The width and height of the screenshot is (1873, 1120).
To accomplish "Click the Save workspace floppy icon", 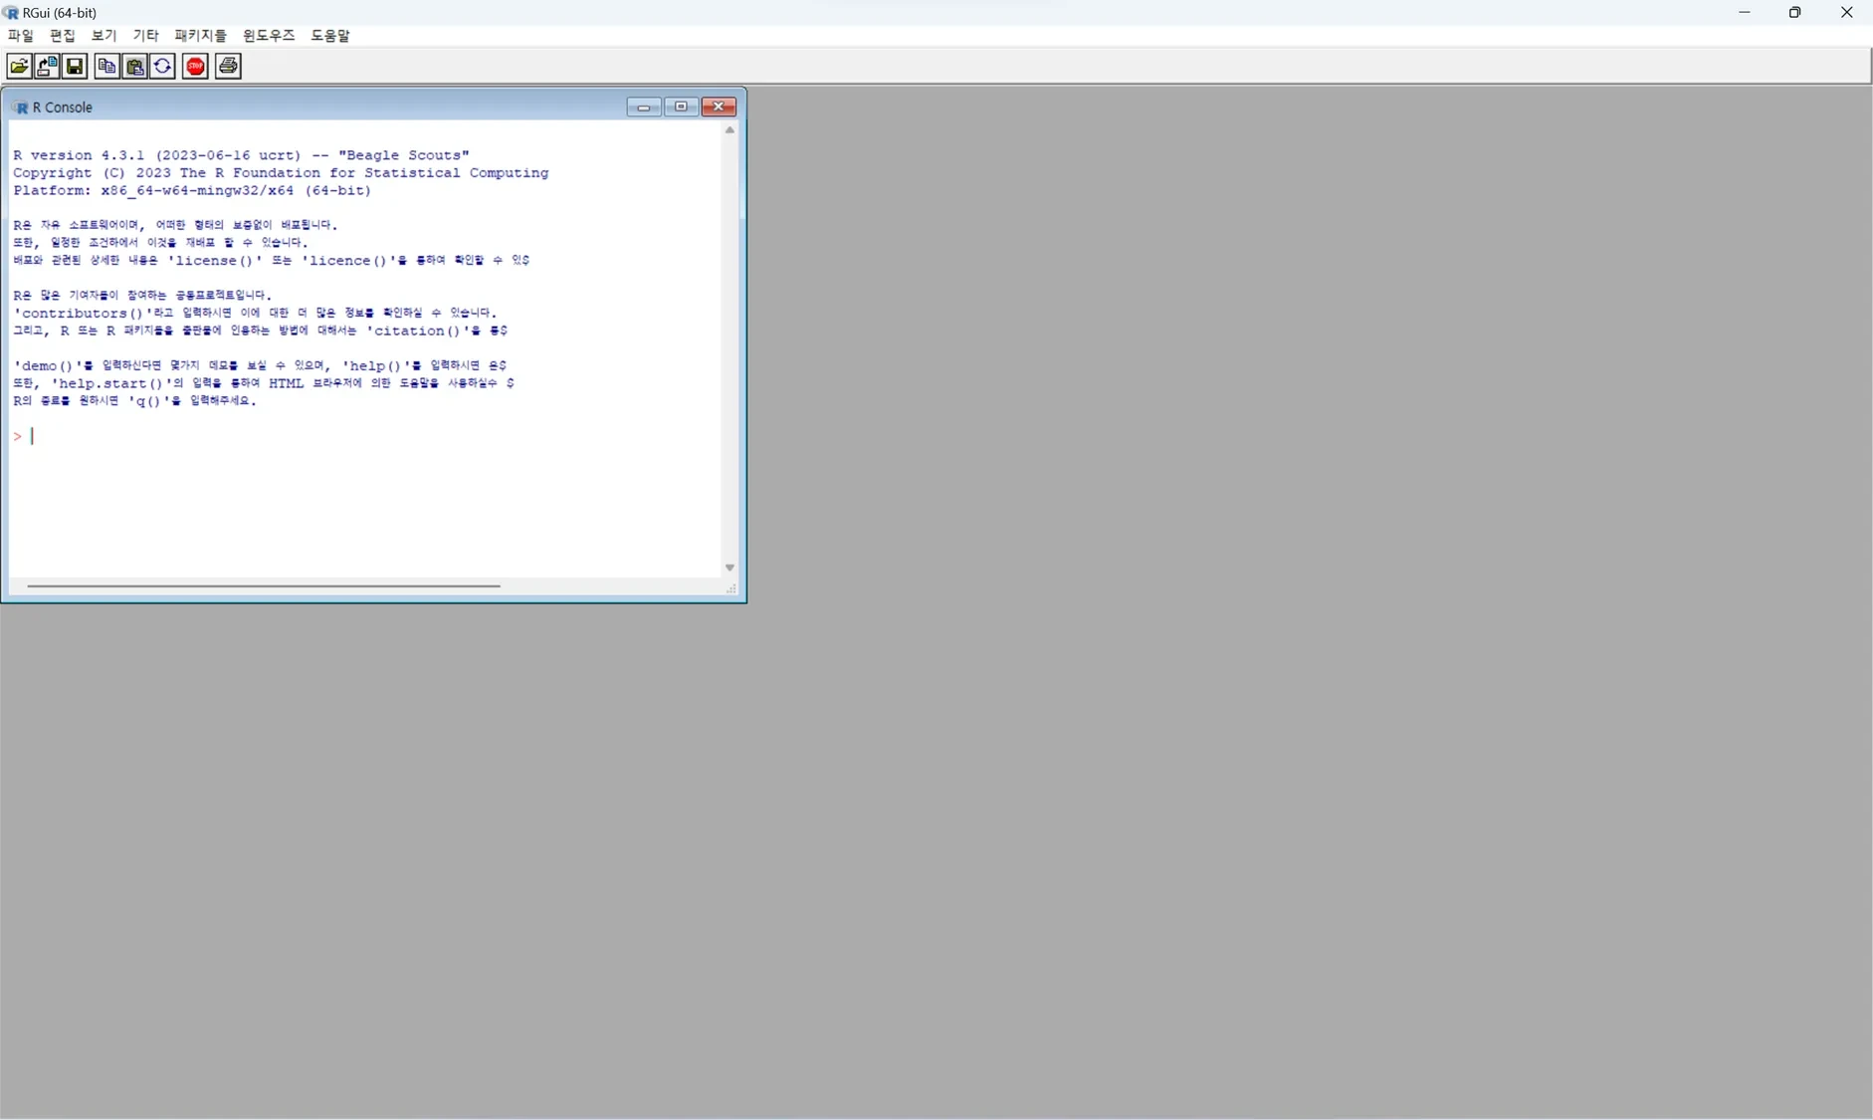I will click(x=75, y=67).
